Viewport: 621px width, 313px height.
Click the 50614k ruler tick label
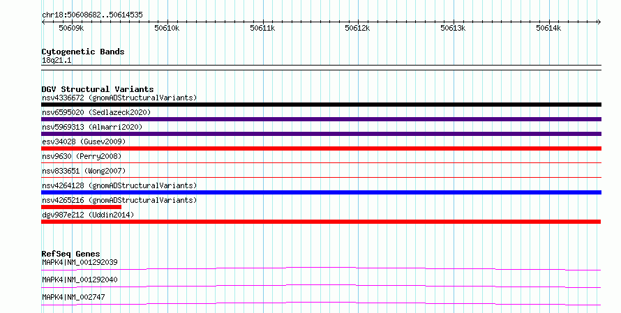tap(548, 28)
